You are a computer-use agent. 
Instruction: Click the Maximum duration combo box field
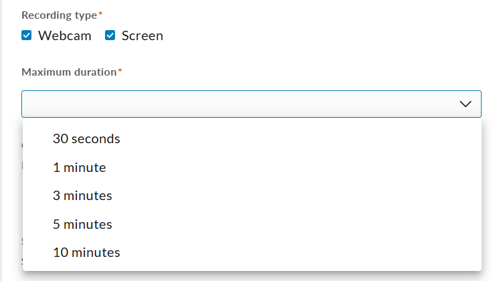click(x=252, y=104)
